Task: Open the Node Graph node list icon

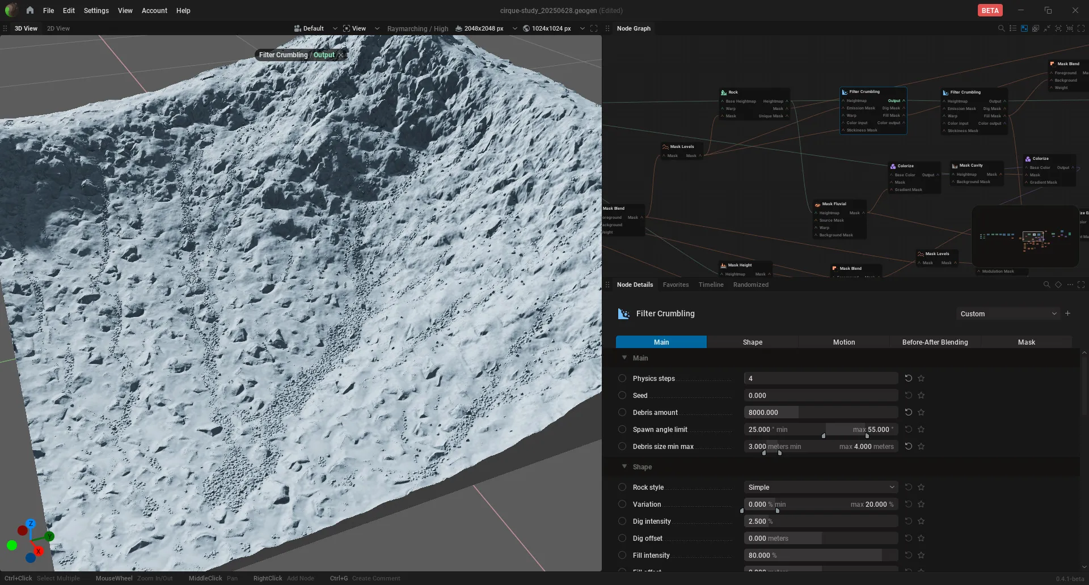Action: point(1012,28)
